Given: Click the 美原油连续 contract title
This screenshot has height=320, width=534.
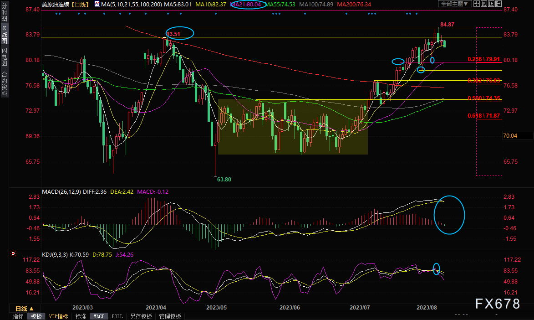Looking at the screenshot, I should (56, 5).
